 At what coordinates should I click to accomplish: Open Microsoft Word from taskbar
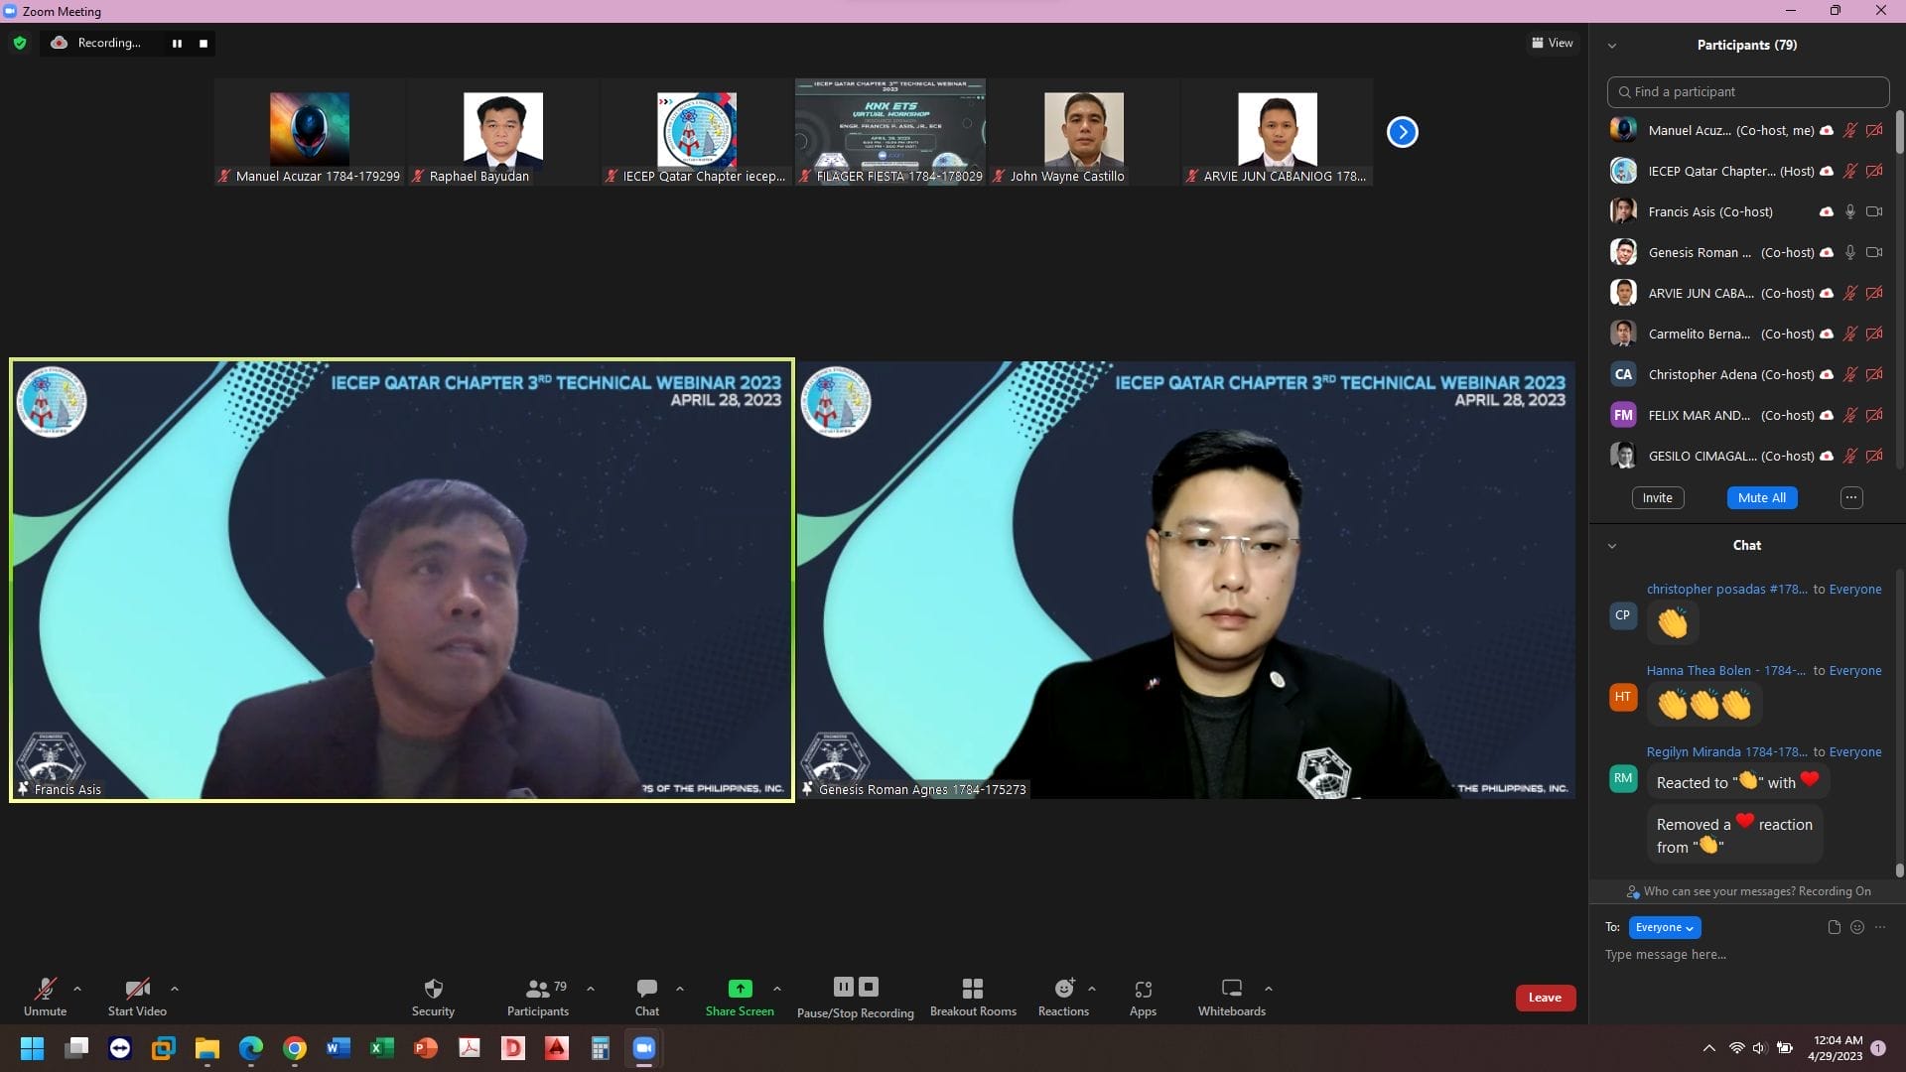pos(339,1048)
